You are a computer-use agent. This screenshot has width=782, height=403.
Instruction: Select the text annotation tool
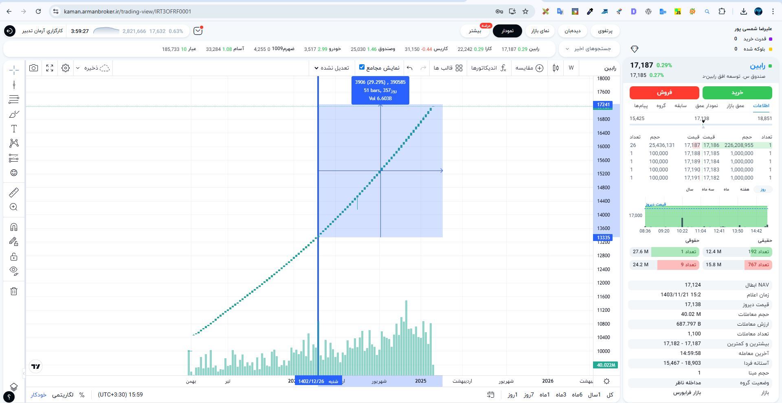(14, 129)
